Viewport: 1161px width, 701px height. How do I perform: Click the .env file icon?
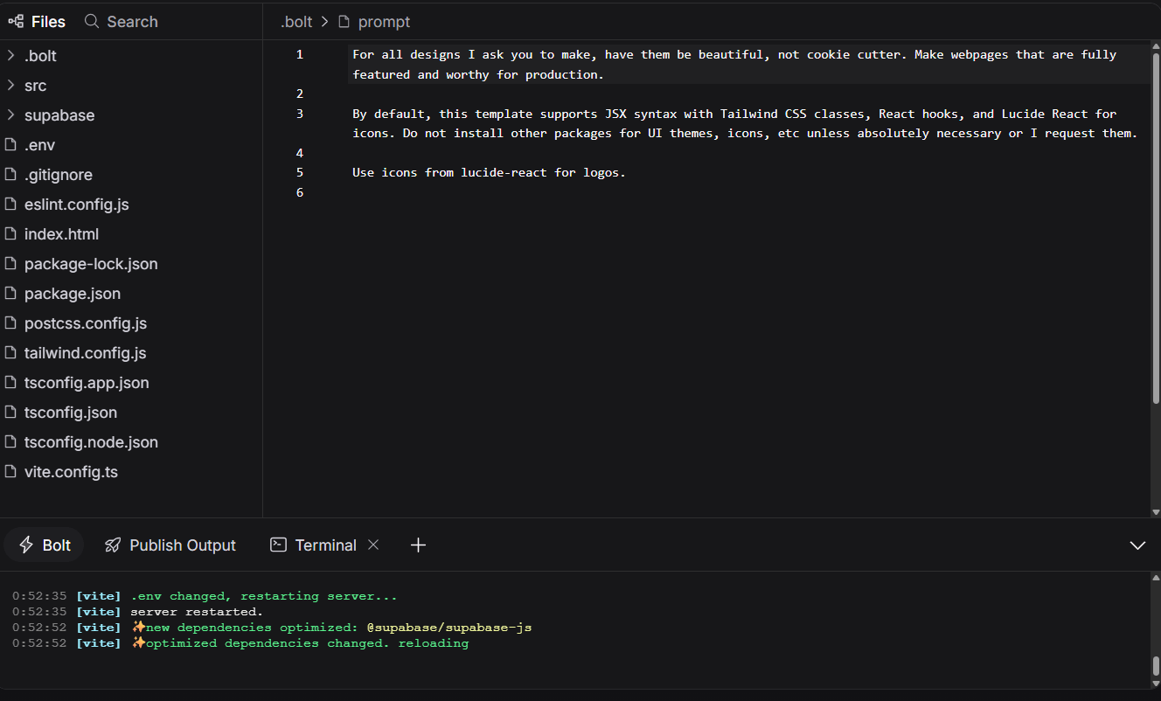coord(10,145)
